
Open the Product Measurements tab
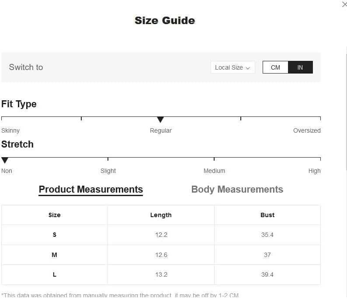[91, 190]
